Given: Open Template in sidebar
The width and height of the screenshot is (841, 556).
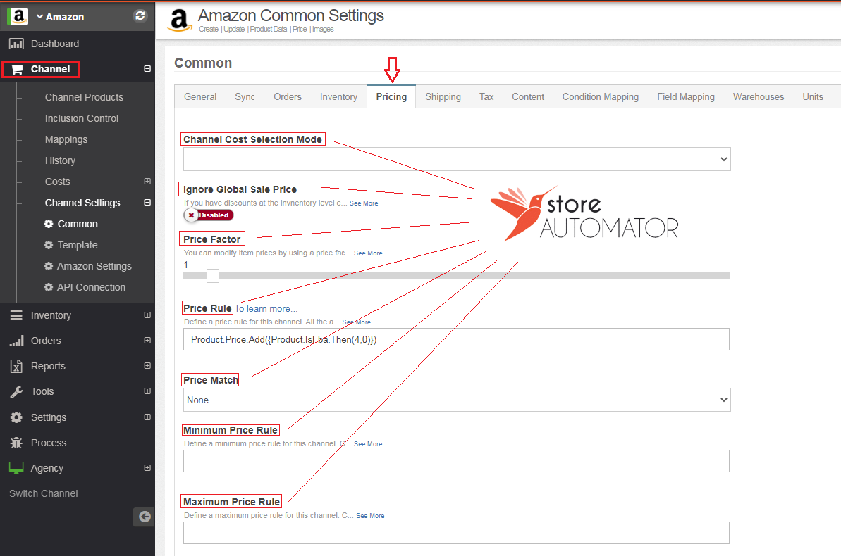Looking at the screenshot, I should (x=78, y=245).
